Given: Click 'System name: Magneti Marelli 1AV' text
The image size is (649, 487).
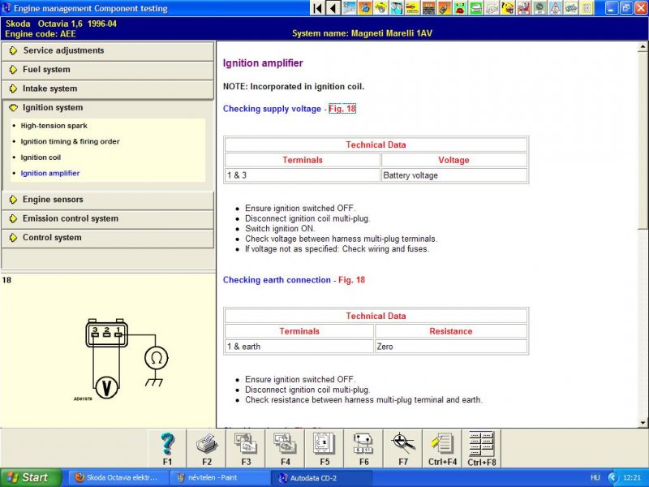Looking at the screenshot, I should [362, 33].
